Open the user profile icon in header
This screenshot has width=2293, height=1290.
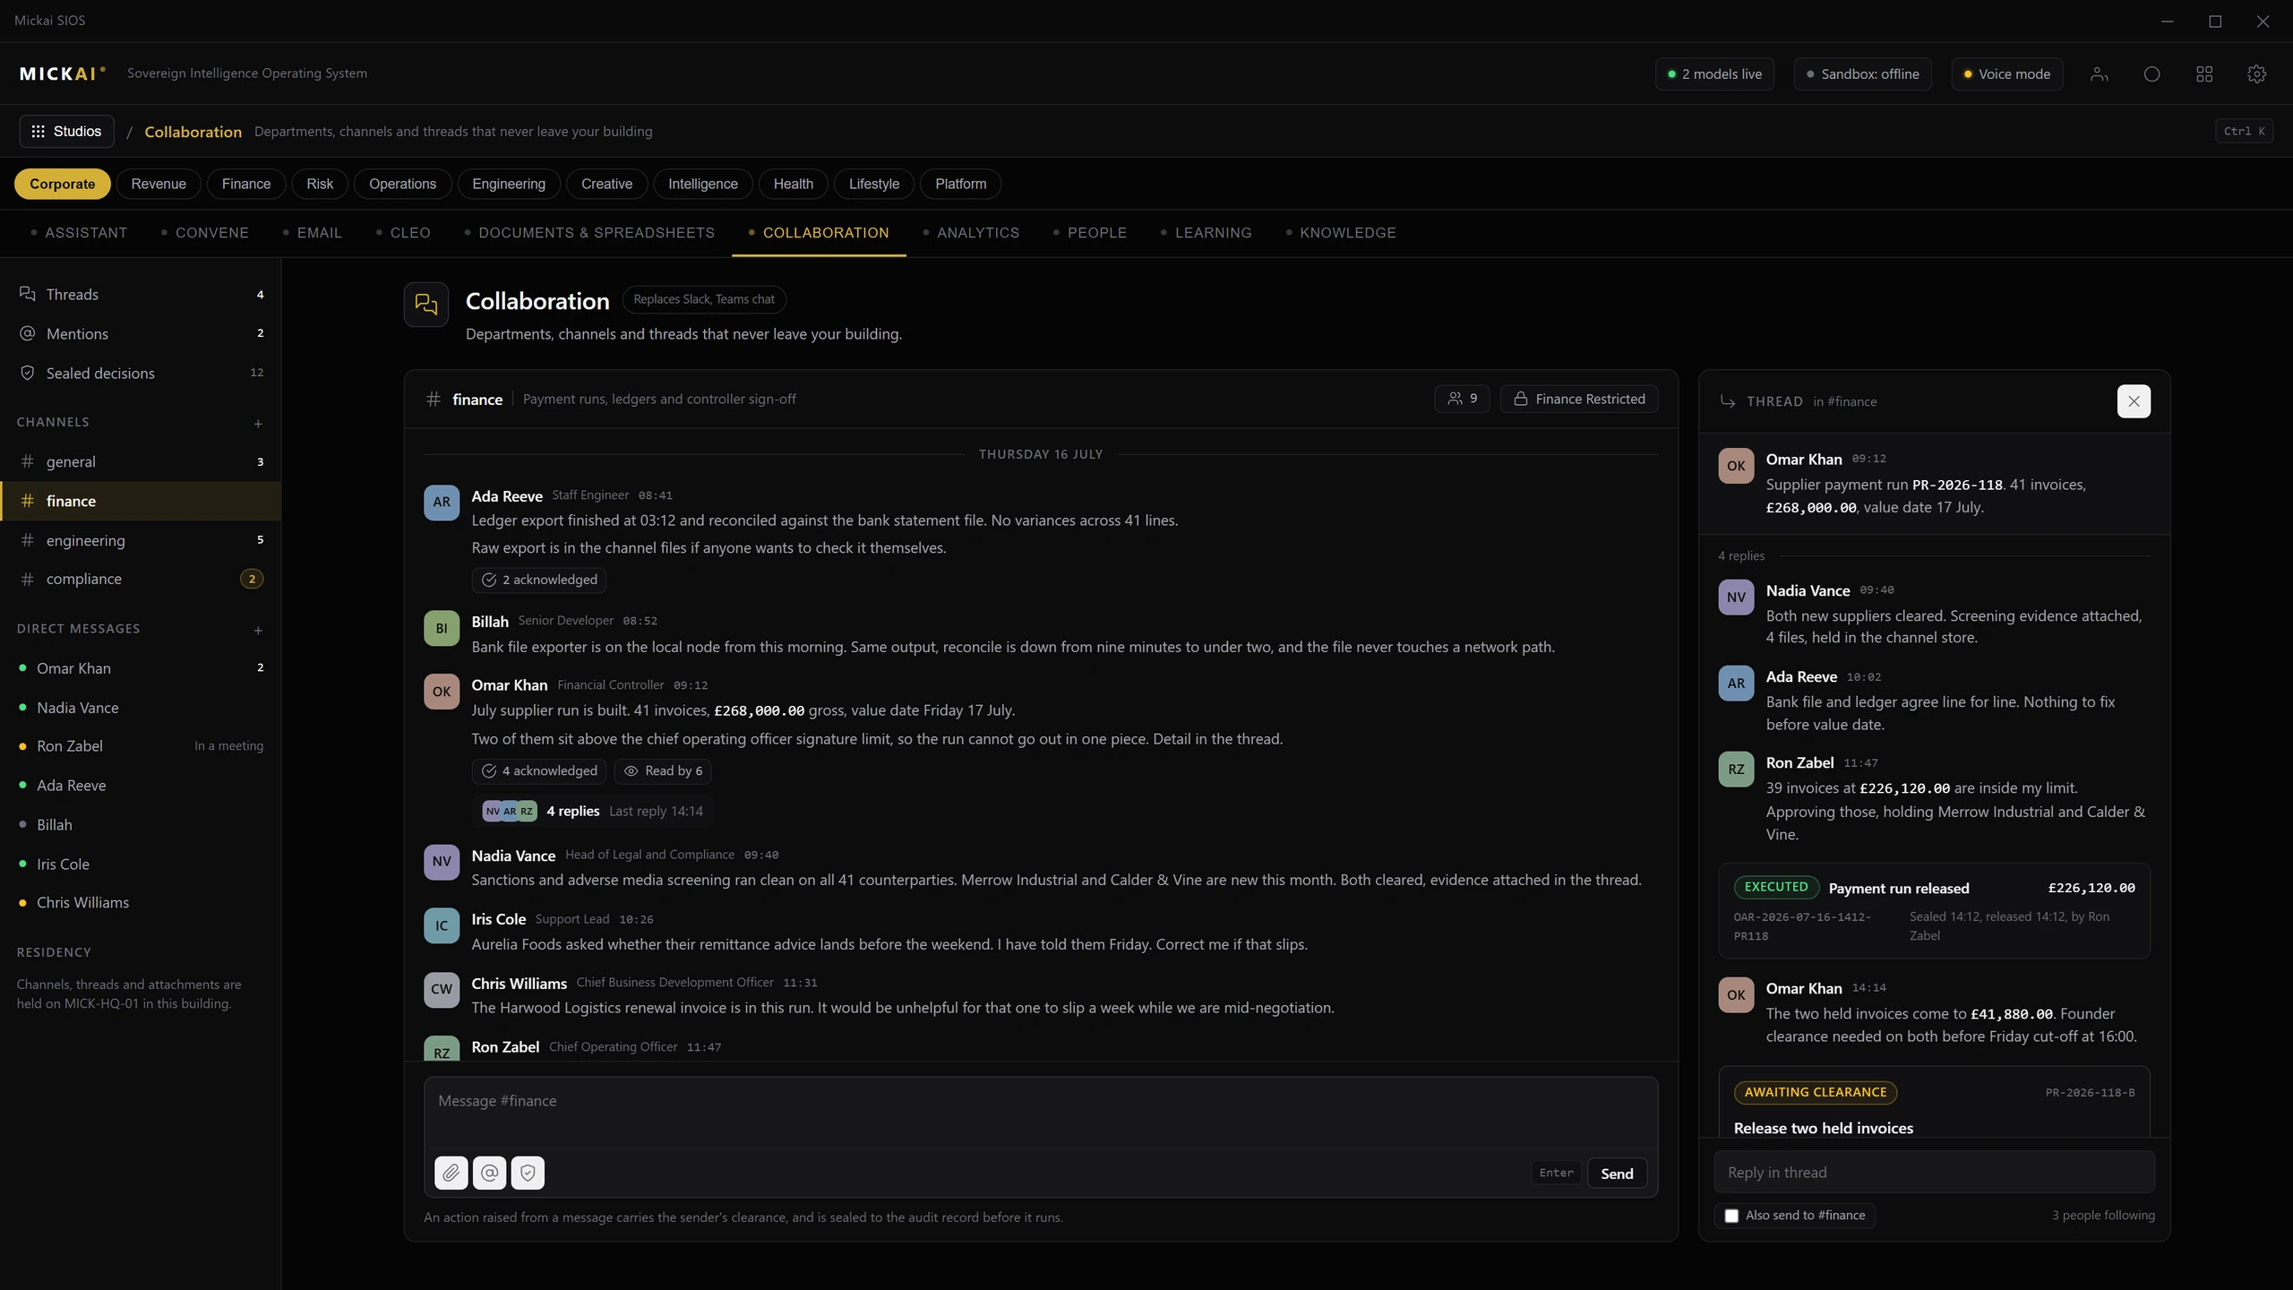(x=2099, y=74)
